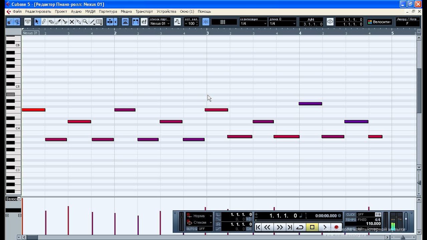Image resolution: width=427 pixels, height=240 pixels.
Task: Toggle Auto Select Controllers button
Action: [125, 22]
